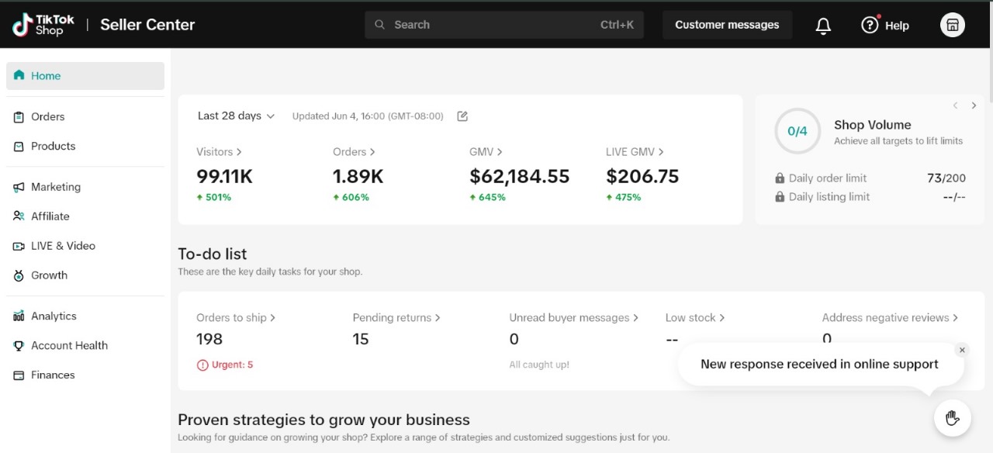Screen dimensions: 993x453
Task: Go to next Shop Volume card arrow
Action: 974,105
